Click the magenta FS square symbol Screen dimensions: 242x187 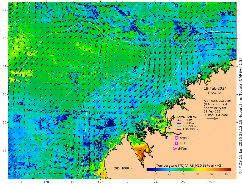point(176,143)
